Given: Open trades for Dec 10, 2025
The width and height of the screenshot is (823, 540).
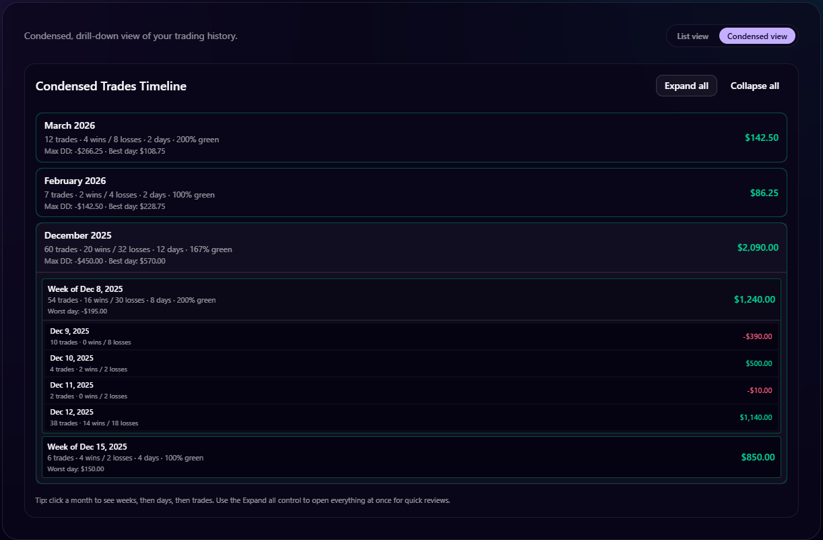Looking at the screenshot, I should pos(269,363).
